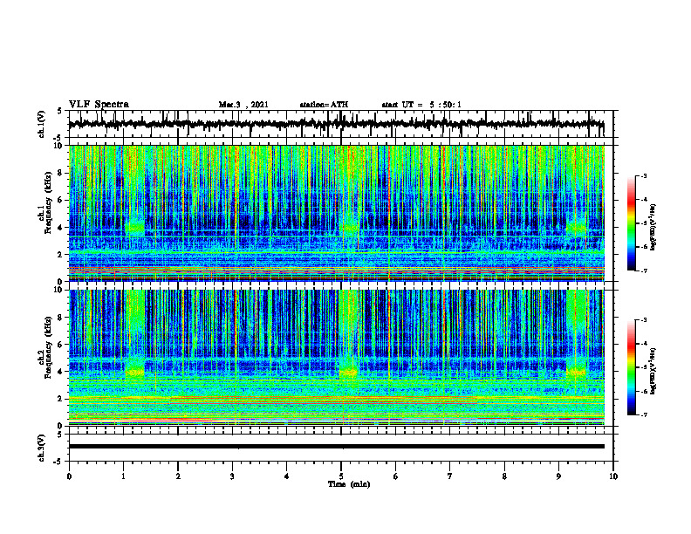This screenshot has width=691, height=534.
Task: Click time axis tick label "5"
Action: coord(341,476)
